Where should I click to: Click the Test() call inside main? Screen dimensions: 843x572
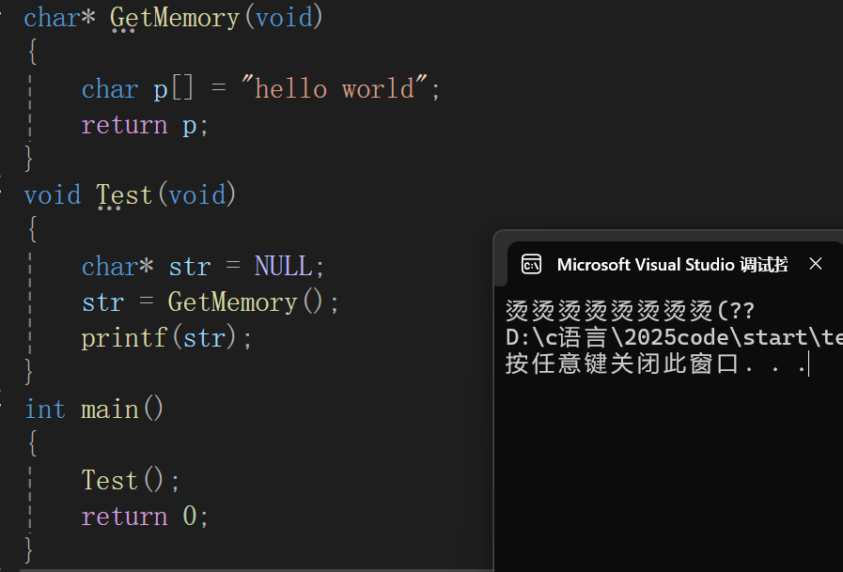click(x=122, y=480)
